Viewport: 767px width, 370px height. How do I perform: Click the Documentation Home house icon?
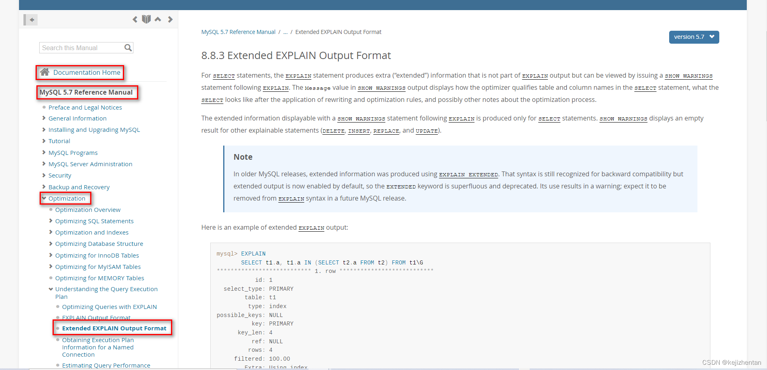(45, 72)
